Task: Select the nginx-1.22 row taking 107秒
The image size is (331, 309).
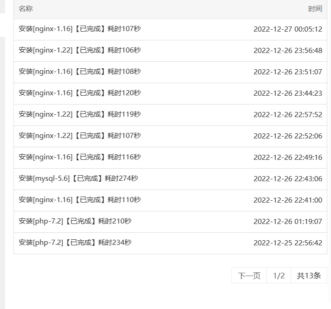Action: 170,136
